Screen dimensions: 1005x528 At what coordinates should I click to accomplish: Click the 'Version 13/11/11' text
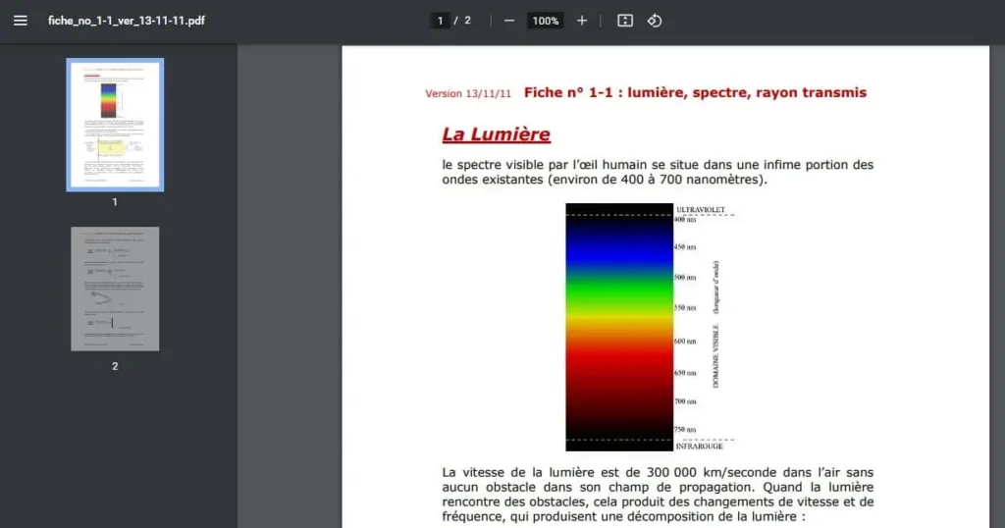click(468, 93)
